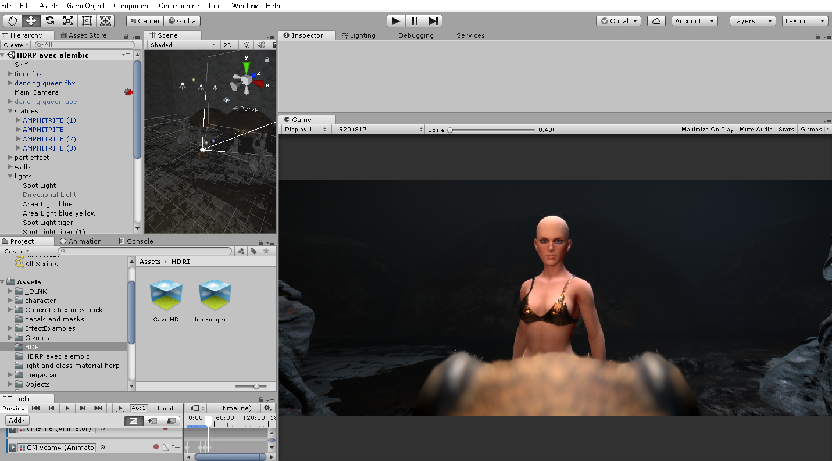
Task: Go to previous frame in Timeline
Action: tap(52, 408)
